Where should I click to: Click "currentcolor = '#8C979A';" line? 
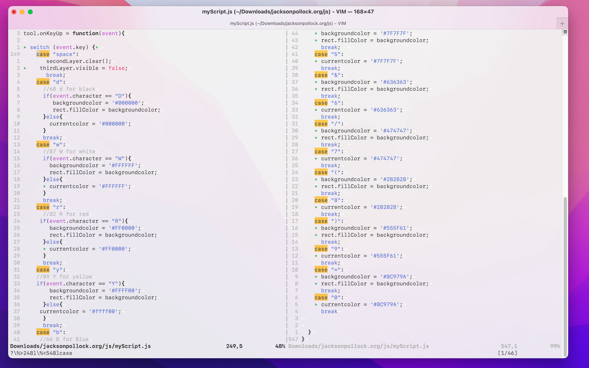tap(362, 304)
